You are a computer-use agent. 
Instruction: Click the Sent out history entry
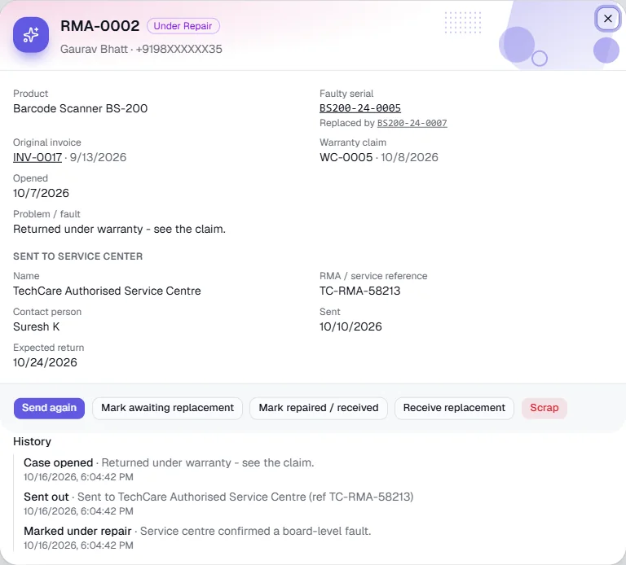[218, 504]
